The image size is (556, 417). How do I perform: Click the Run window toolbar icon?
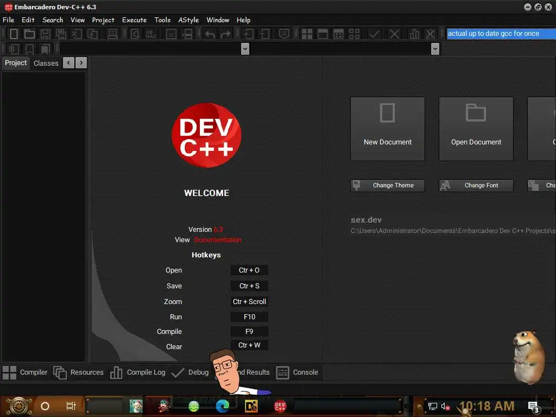[323, 34]
